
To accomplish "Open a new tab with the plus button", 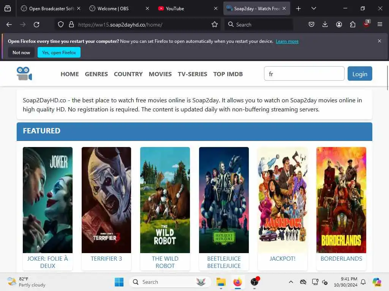I will point(299,9).
